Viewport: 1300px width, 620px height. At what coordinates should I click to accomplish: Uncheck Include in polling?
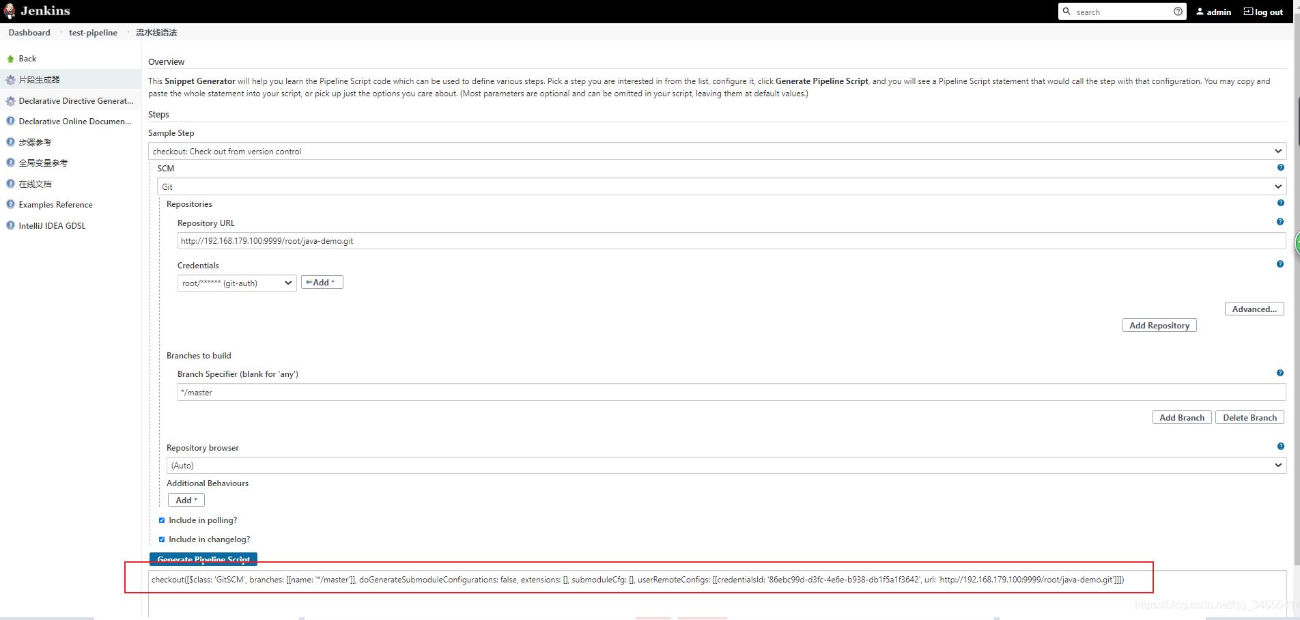(162, 520)
